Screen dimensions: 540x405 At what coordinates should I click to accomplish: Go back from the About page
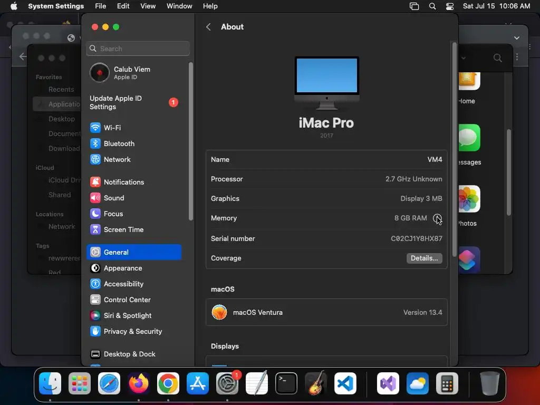tap(208, 27)
